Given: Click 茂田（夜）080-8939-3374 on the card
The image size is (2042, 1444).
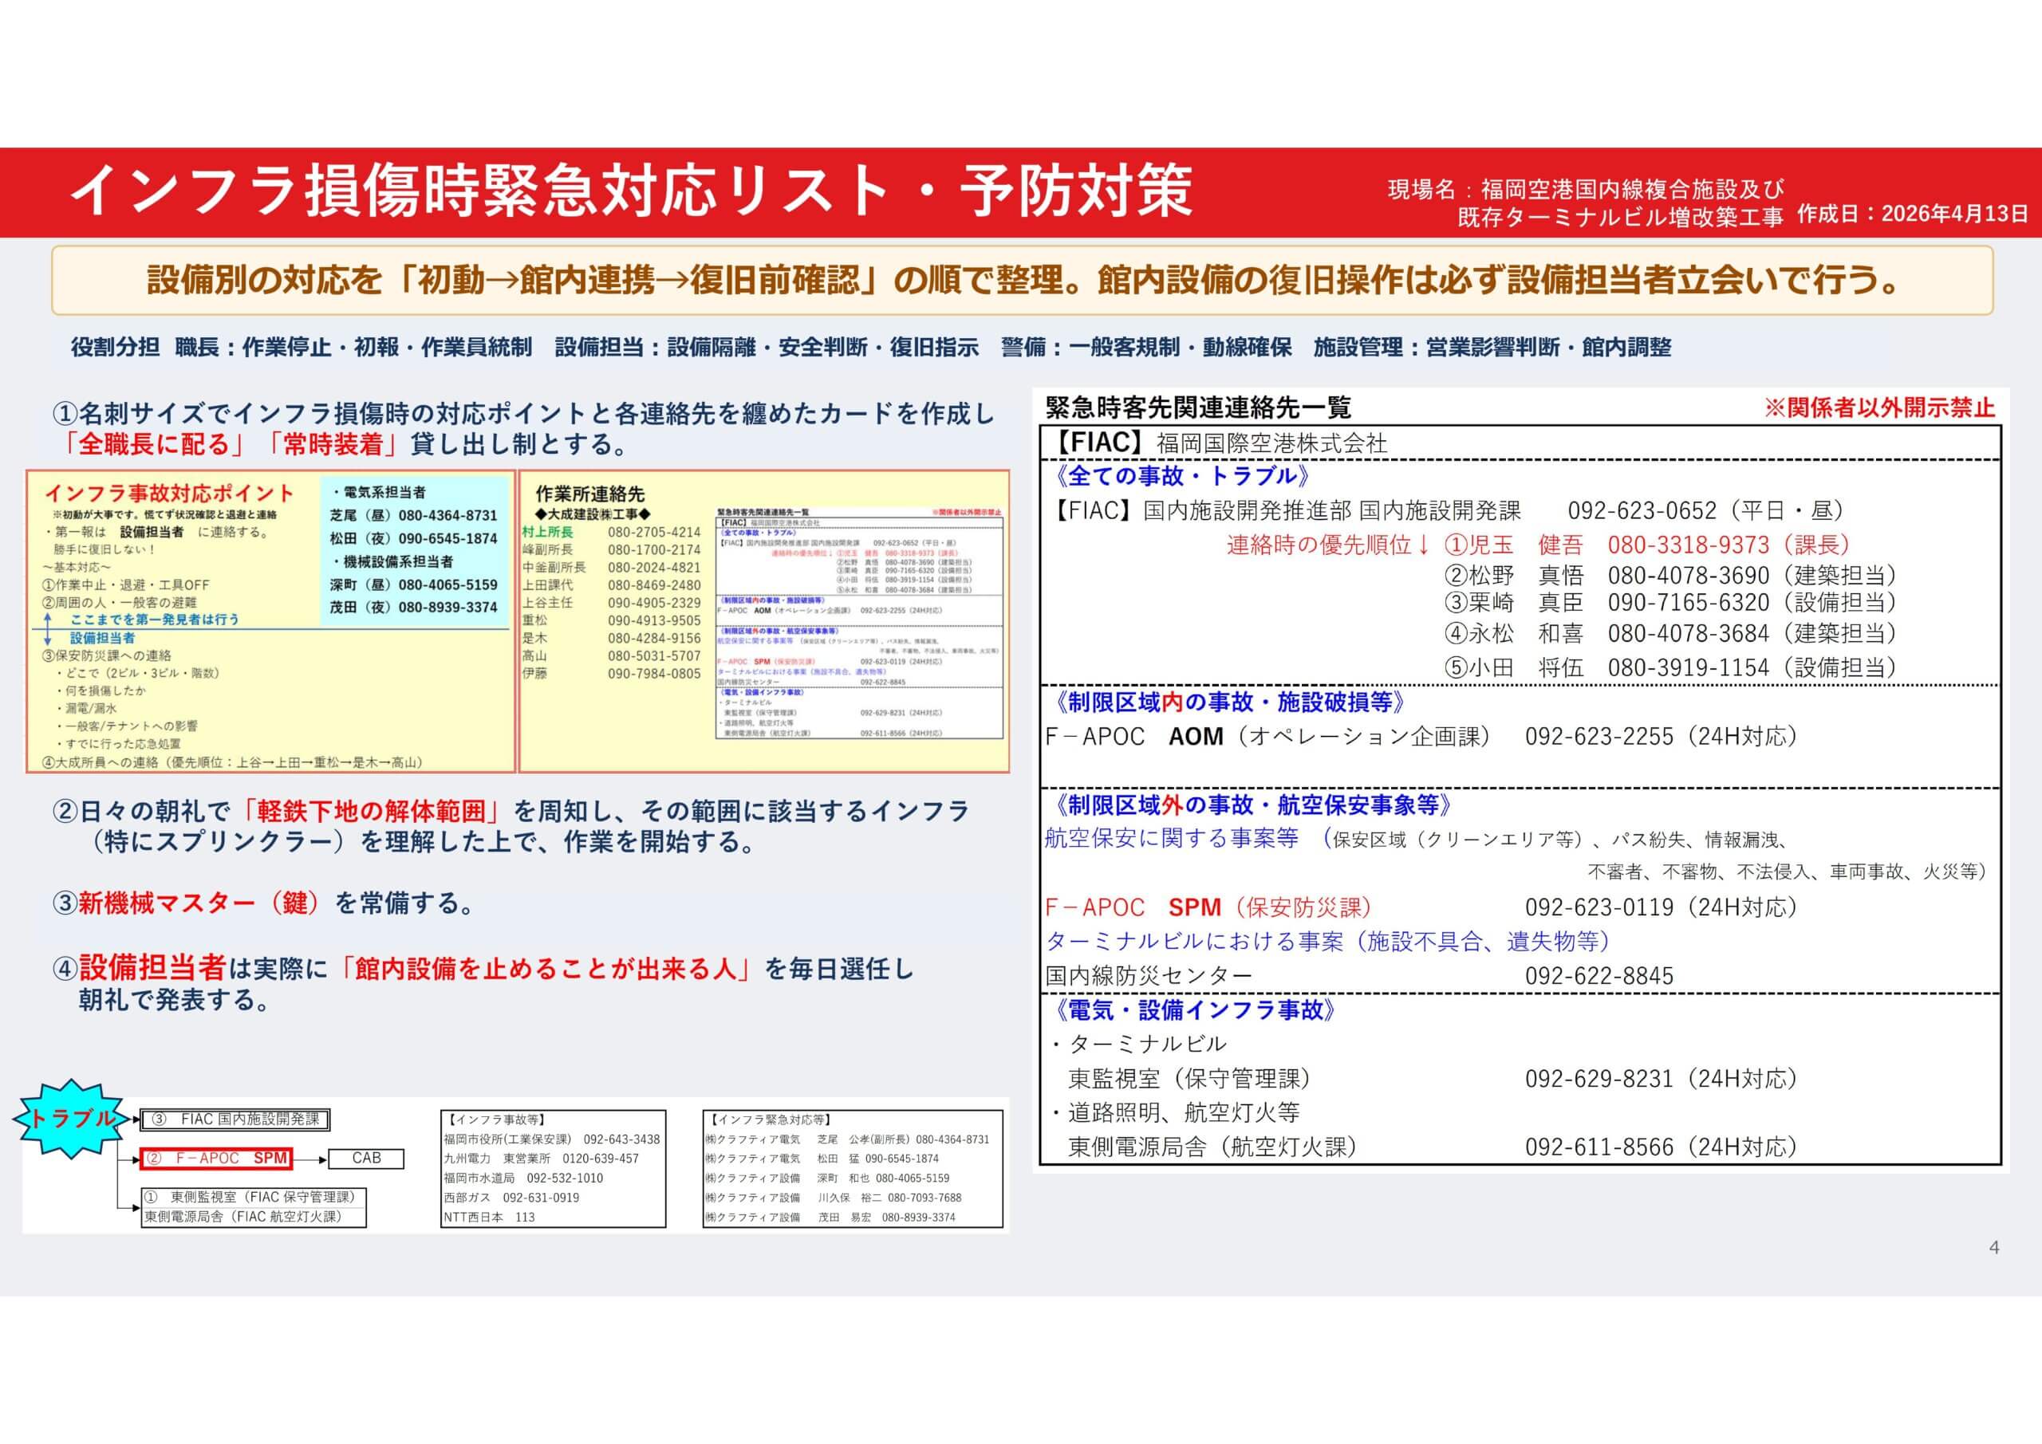Looking at the screenshot, I should 413,608.
